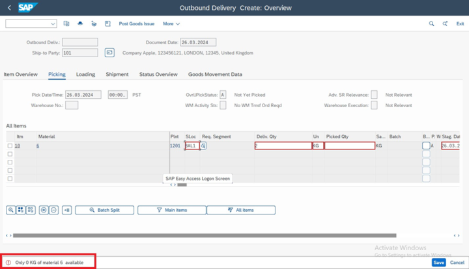This screenshot has height=269, width=469.
Task: Click the toolbar icon left of Post Goods Issue
Action: coord(107,23)
